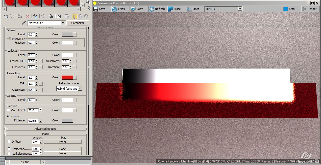Click down arrow beside sample slots

point(83,5)
